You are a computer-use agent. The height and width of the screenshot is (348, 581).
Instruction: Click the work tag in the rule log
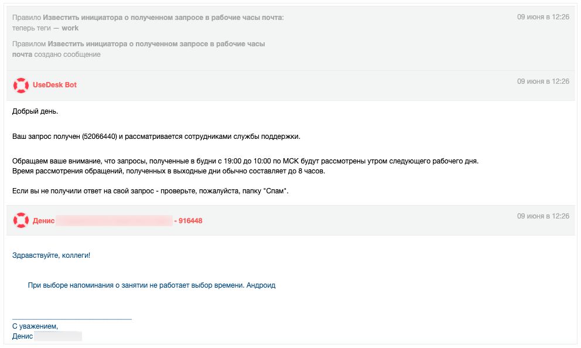70,28
